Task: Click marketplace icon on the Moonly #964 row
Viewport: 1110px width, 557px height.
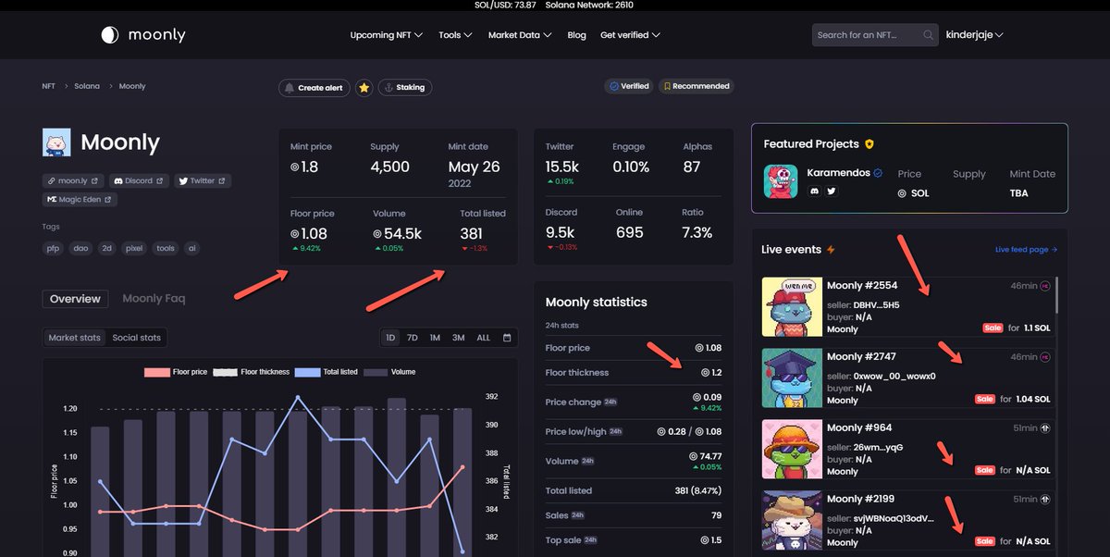Action: coord(1045,428)
